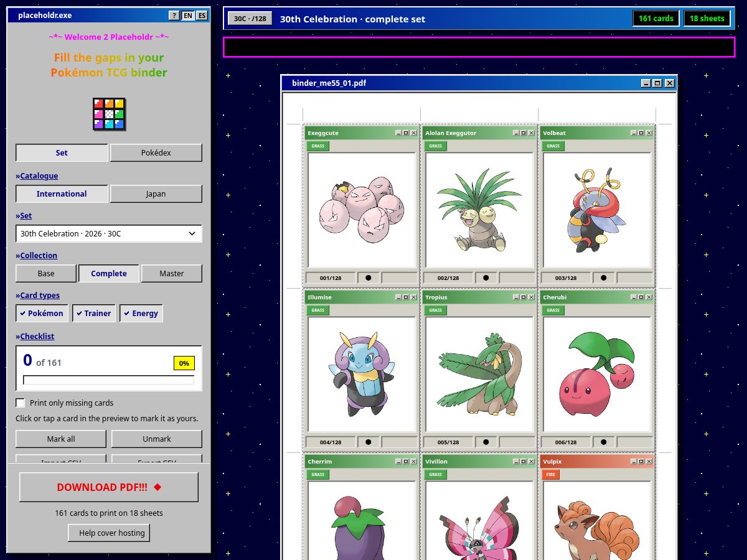Minimize the binder_me55_01.pdf window

point(646,83)
